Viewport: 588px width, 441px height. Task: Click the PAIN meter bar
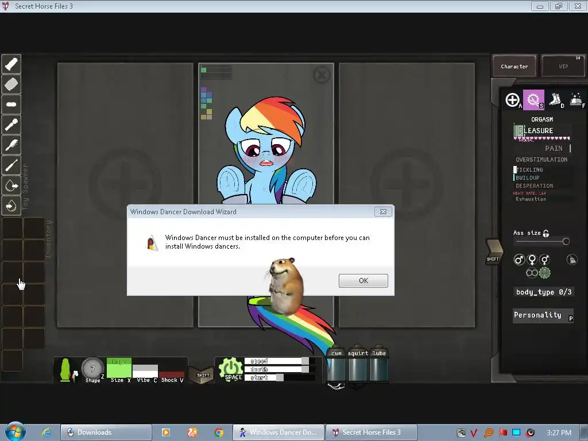[542, 149]
